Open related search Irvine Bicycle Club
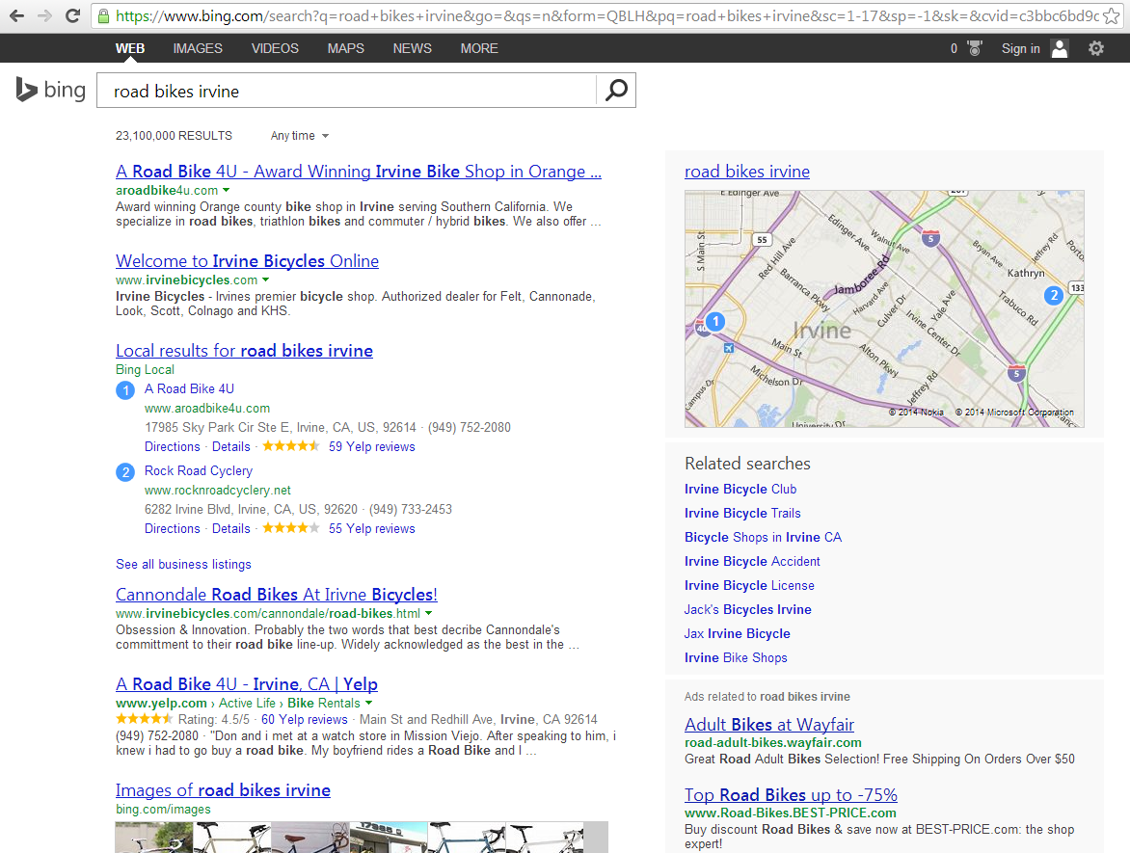The width and height of the screenshot is (1130, 853). pyautogui.click(x=740, y=490)
